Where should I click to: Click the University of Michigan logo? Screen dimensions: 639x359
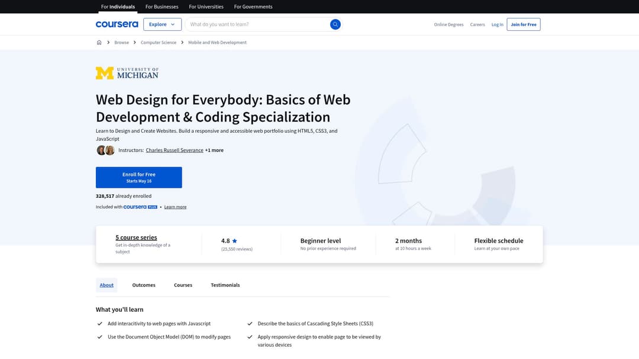(127, 73)
